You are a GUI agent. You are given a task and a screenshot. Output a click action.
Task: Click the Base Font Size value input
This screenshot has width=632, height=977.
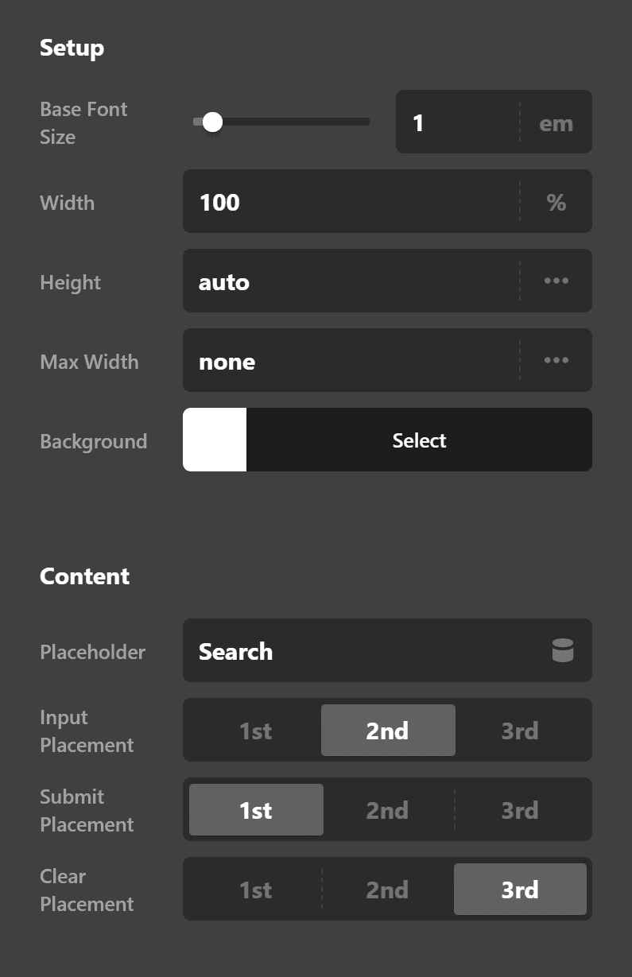point(453,122)
